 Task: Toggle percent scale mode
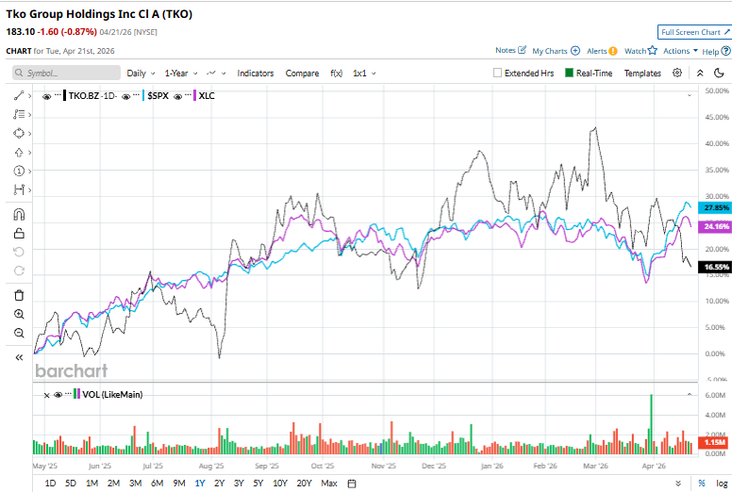tap(702, 484)
